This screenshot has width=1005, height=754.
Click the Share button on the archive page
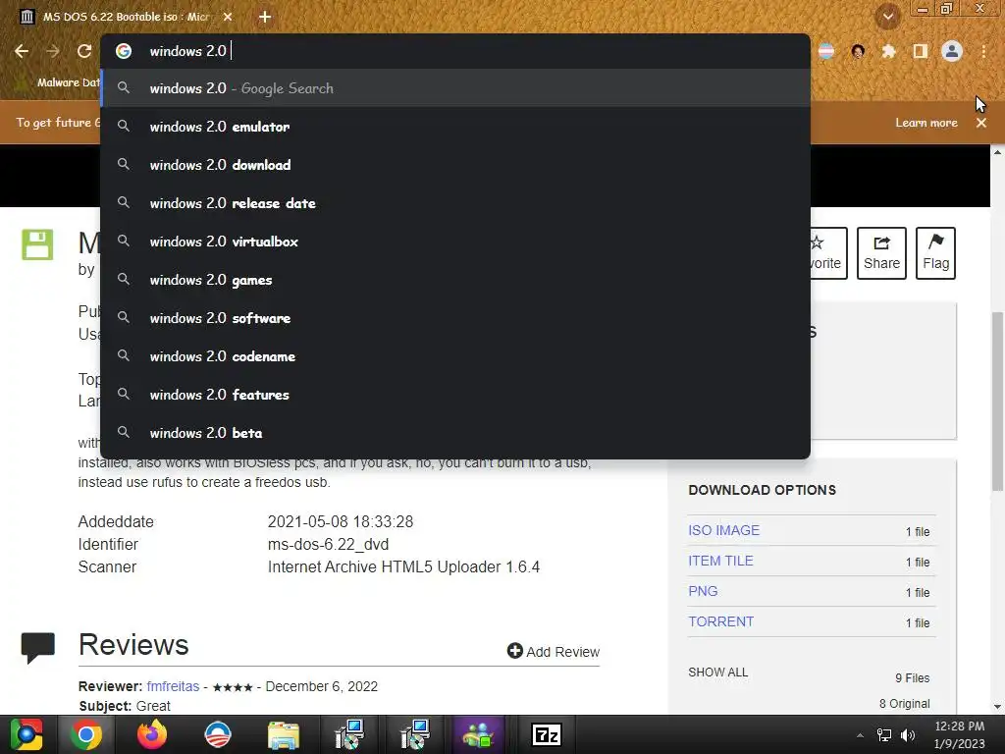[881, 252]
